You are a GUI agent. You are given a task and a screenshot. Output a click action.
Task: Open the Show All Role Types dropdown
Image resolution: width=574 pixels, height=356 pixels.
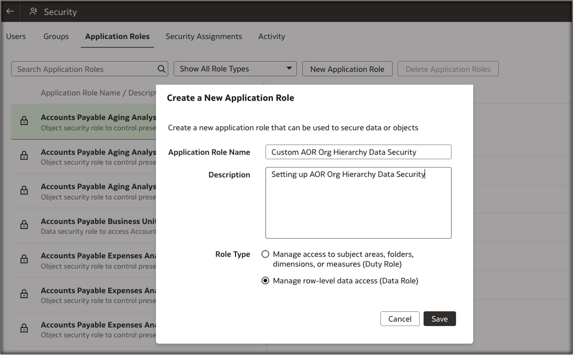click(x=235, y=69)
